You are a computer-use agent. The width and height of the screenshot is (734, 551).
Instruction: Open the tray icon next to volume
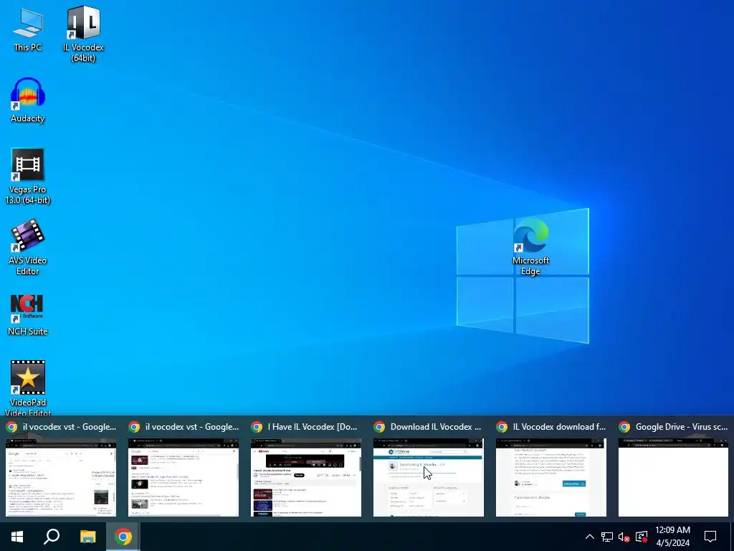coord(642,537)
